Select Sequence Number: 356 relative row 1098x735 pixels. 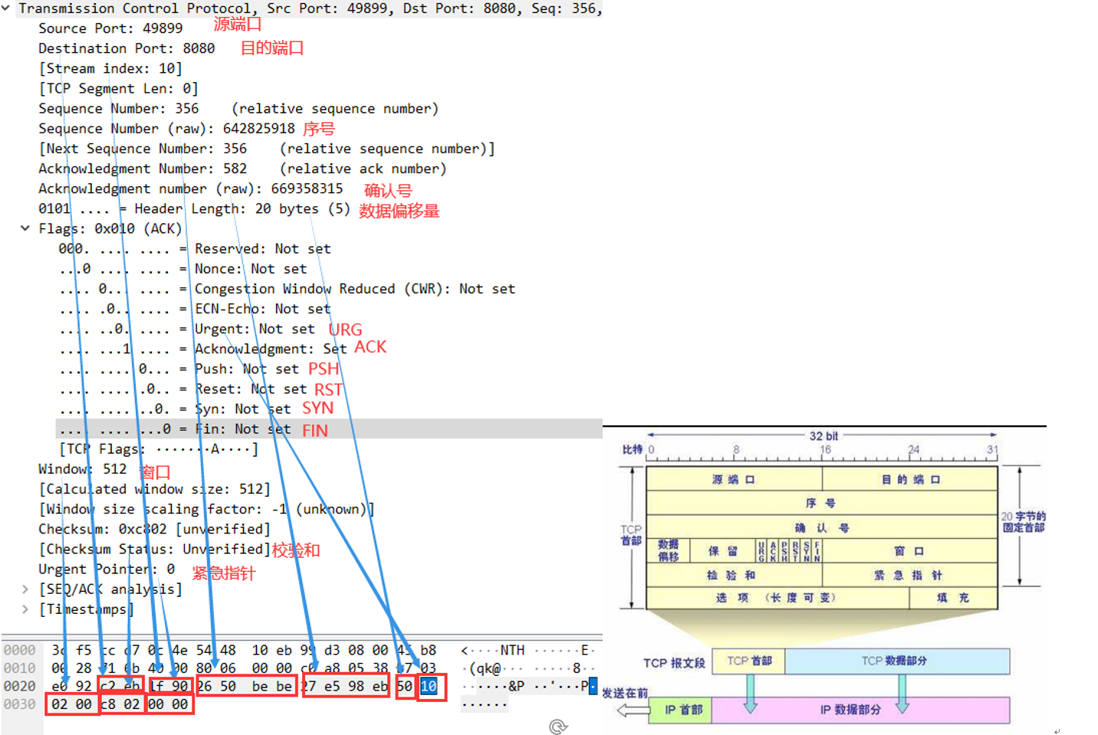coord(238,108)
